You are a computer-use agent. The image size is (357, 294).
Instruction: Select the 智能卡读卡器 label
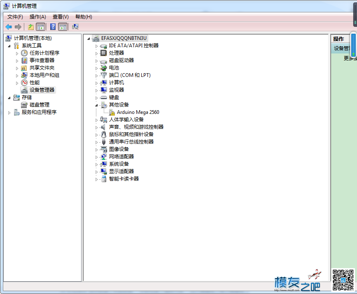click(124, 179)
